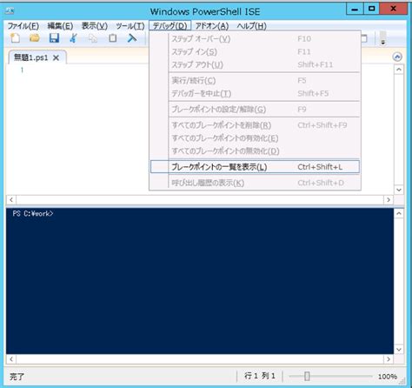Click console pane scrollbar up arrow

pyautogui.click(x=399, y=214)
